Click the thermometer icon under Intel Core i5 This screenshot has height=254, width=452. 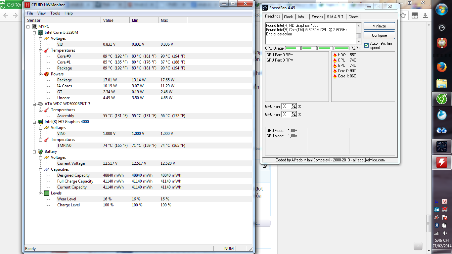(47, 50)
